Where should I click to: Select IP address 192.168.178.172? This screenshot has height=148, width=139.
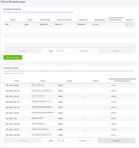[12, 107]
